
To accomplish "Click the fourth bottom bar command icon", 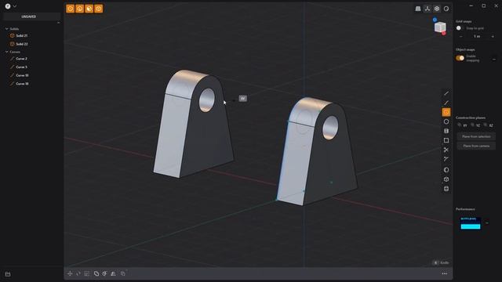I will pyautogui.click(x=96, y=273).
